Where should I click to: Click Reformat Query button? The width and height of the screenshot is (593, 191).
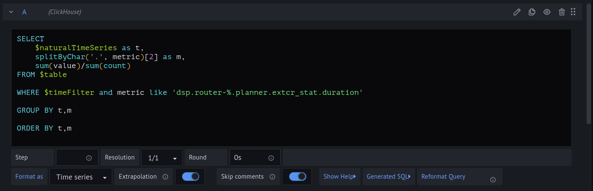[443, 177]
